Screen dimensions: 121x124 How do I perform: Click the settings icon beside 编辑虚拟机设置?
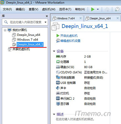(x=58, y=41)
